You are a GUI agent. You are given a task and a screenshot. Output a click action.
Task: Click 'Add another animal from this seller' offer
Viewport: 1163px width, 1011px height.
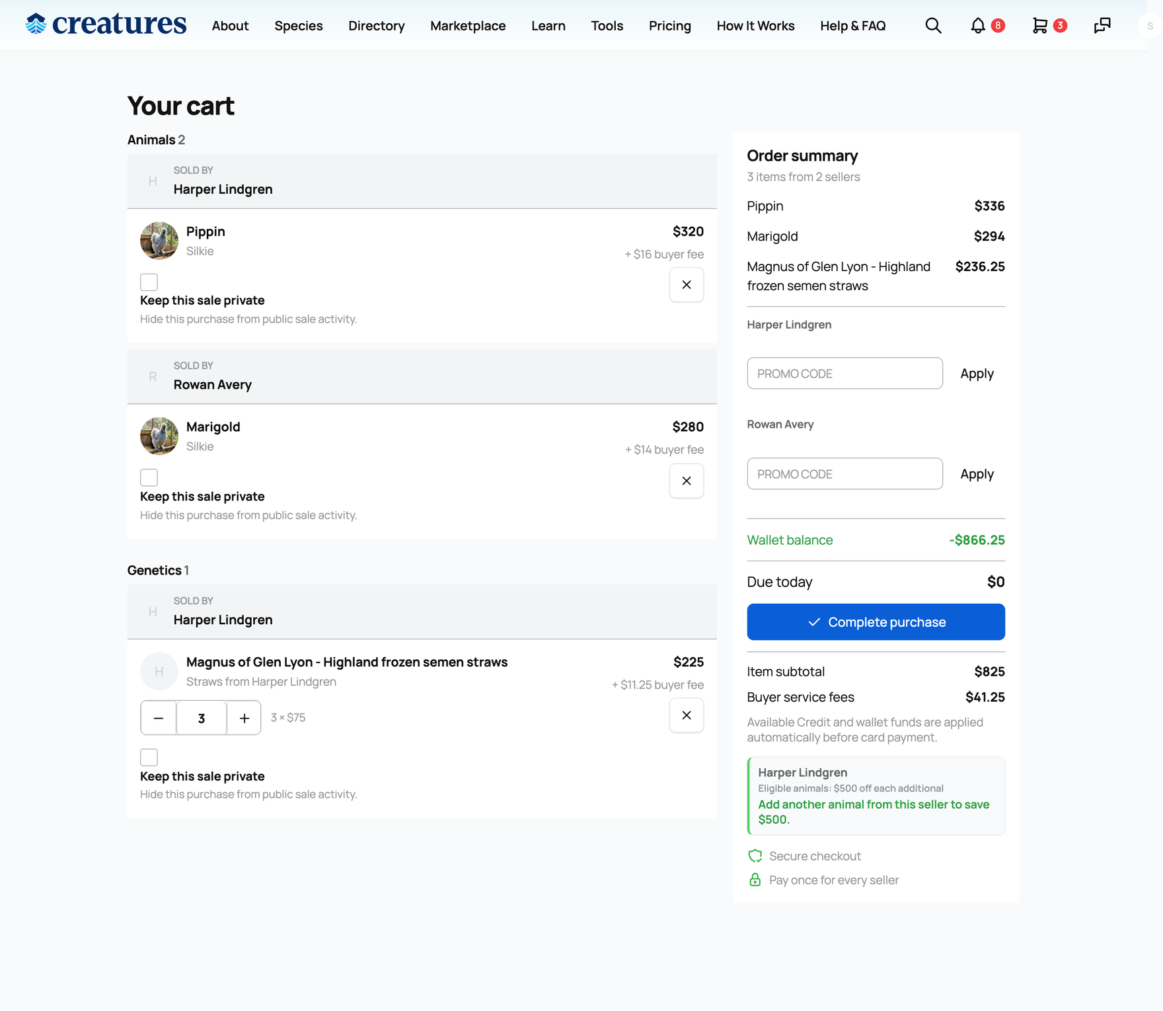click(x=874, y=812)
